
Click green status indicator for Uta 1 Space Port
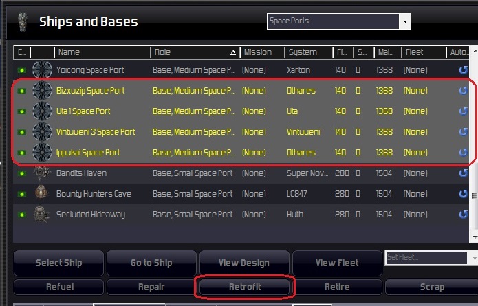pyautogui.click(x=22, y=111)
